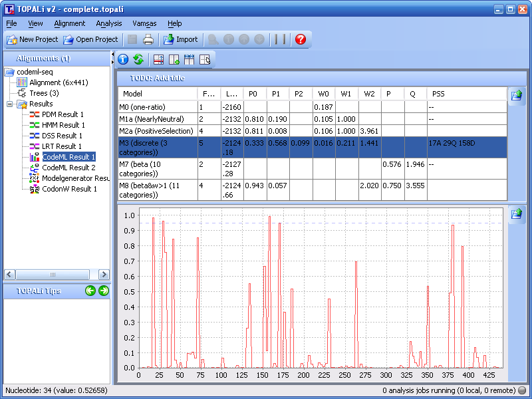Select the M1a (NearlyNeutral) row
The image size is (532, 399).
(313, 119)
